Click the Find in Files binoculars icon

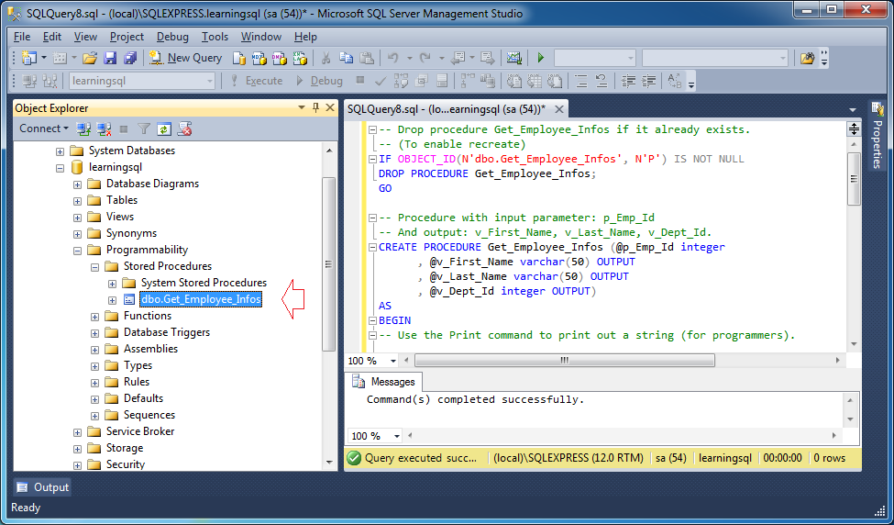(807, 58)
